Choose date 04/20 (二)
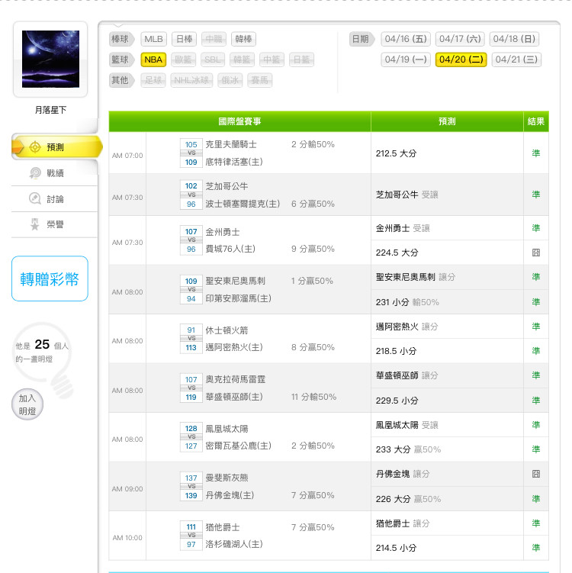This screenshot has height=573, width=572. pyautogui.click(x=461, y=60)
